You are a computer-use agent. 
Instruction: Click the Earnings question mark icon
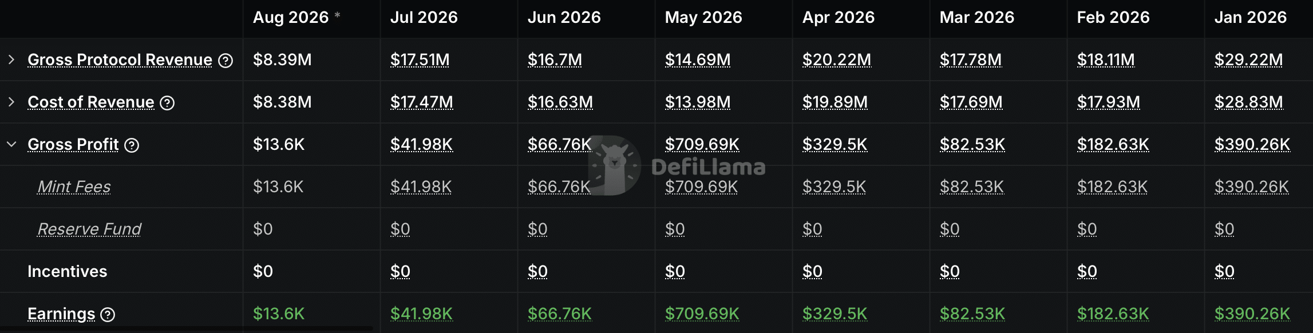[x=108, y=314]
